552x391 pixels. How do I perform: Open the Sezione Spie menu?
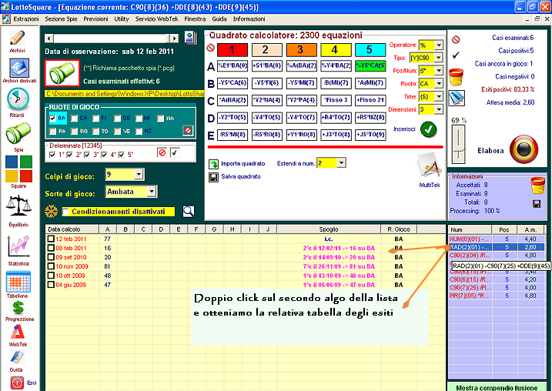tap(61, 19)
